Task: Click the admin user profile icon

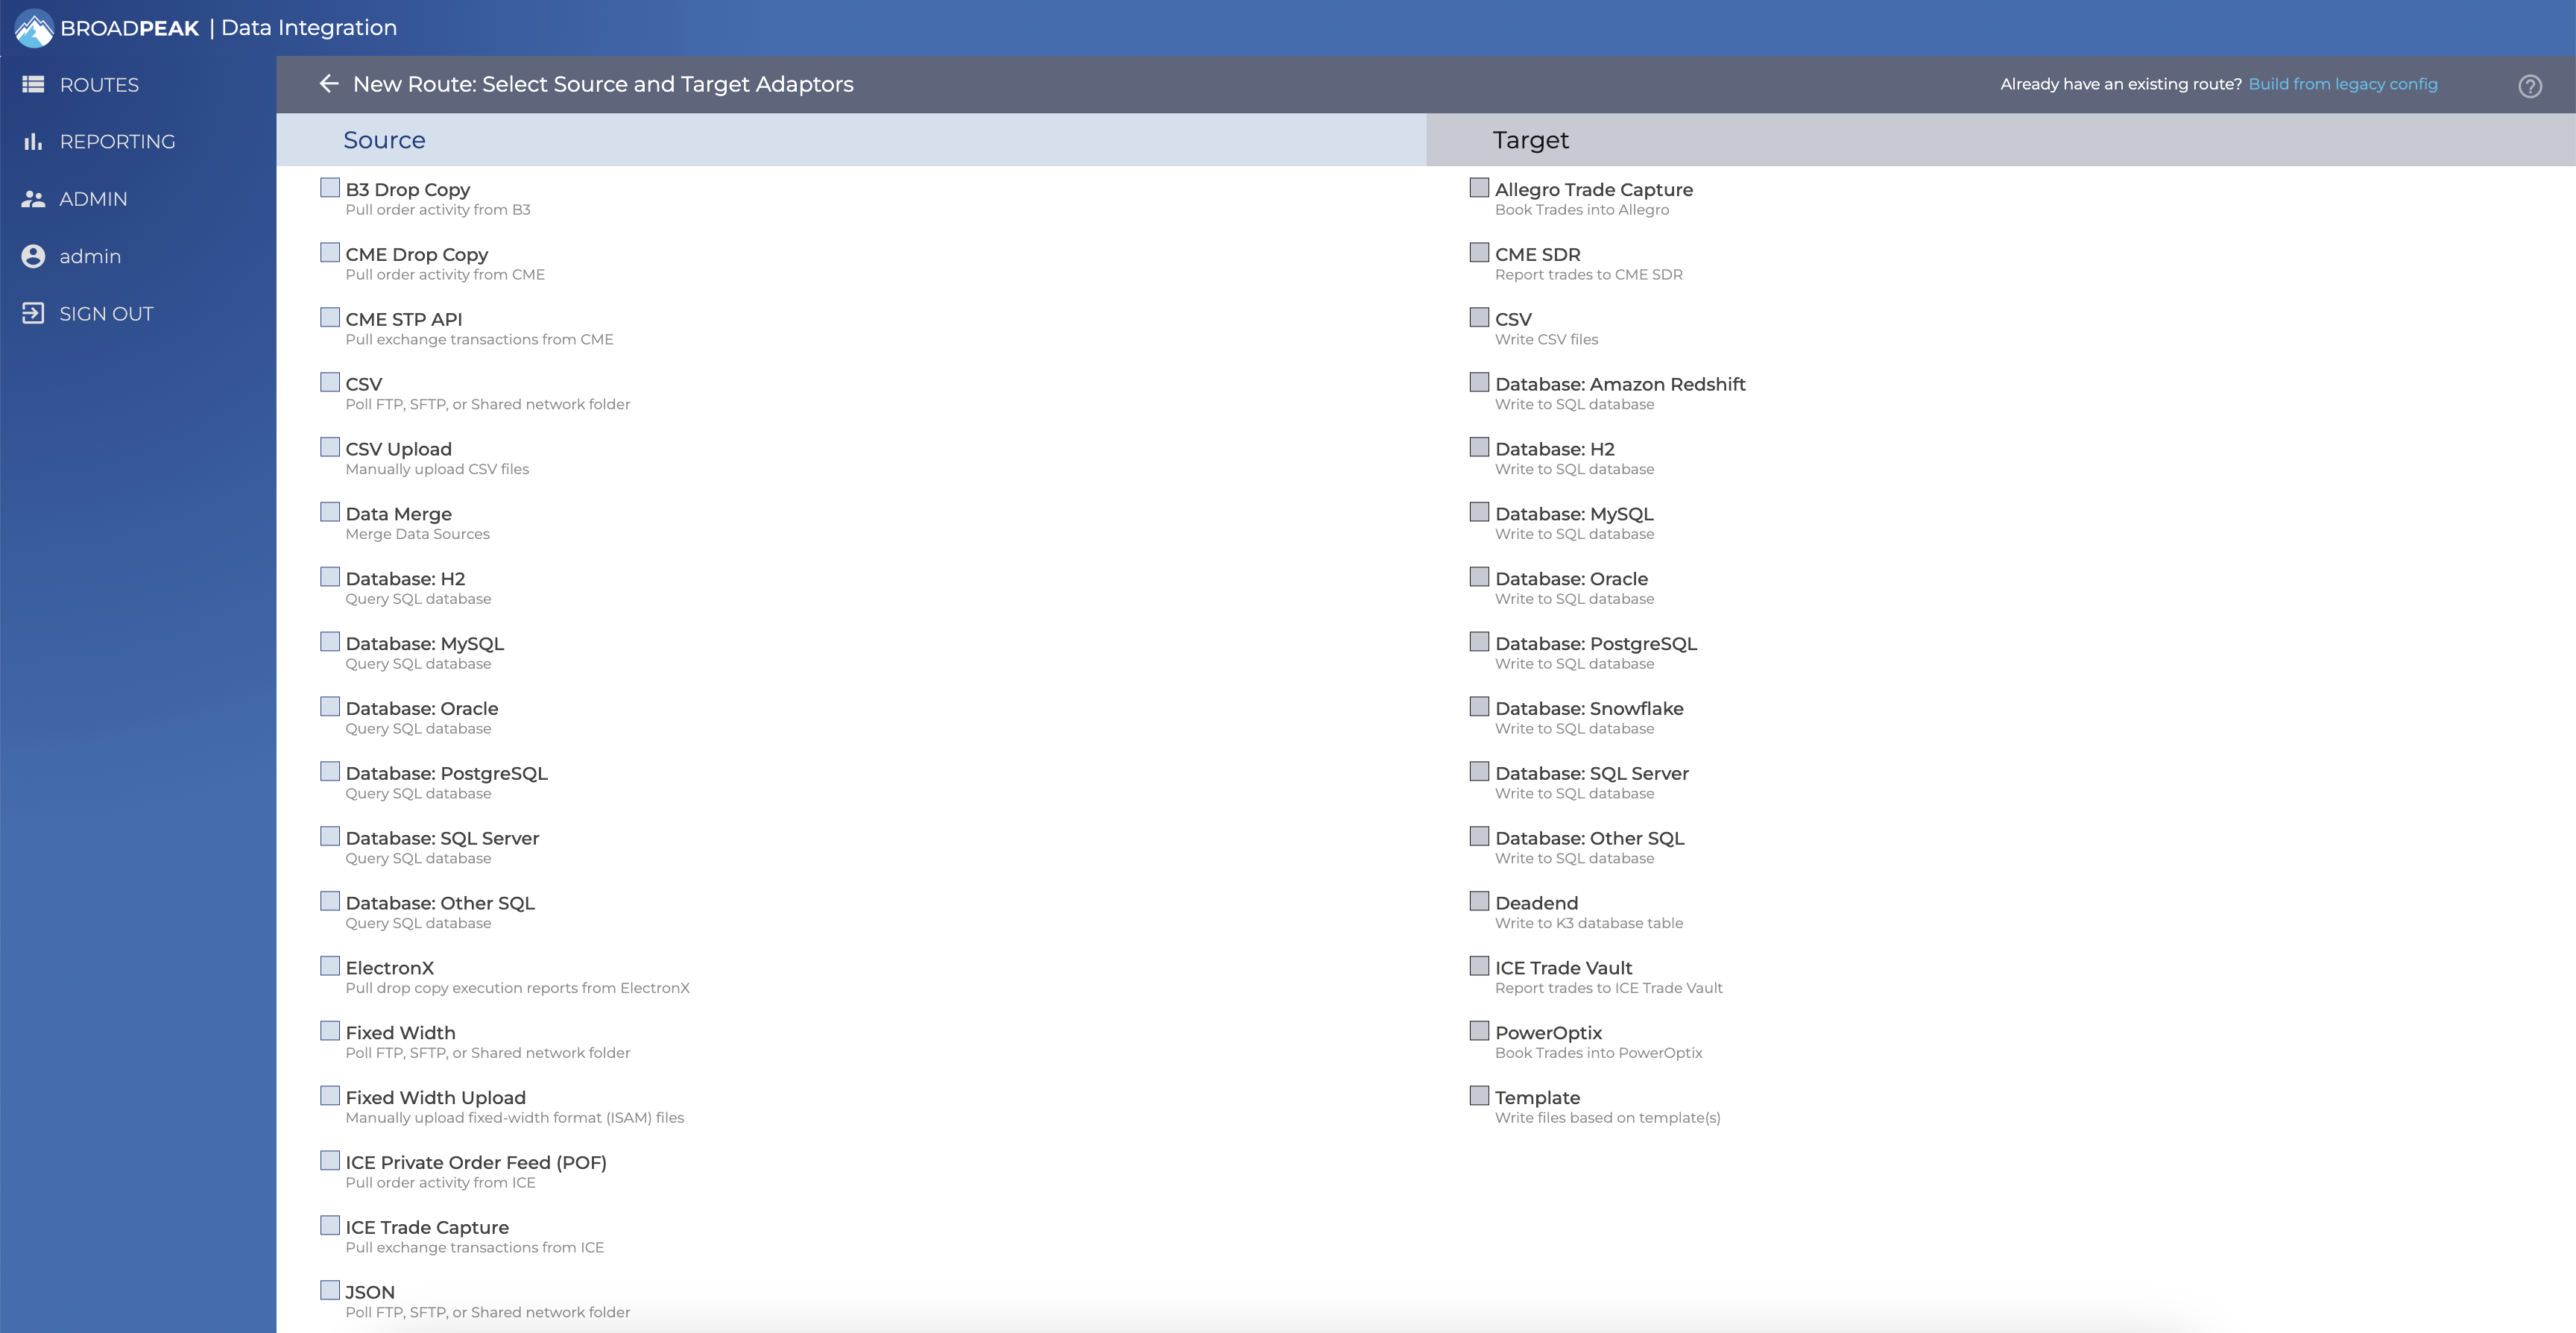Action: click(32, 256)
